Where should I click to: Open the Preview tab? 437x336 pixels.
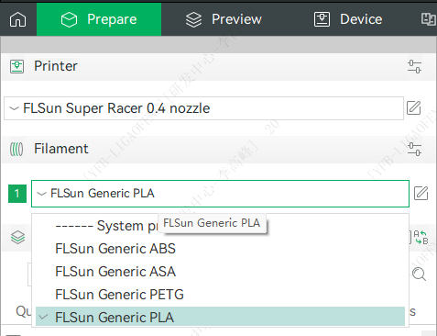224,19
